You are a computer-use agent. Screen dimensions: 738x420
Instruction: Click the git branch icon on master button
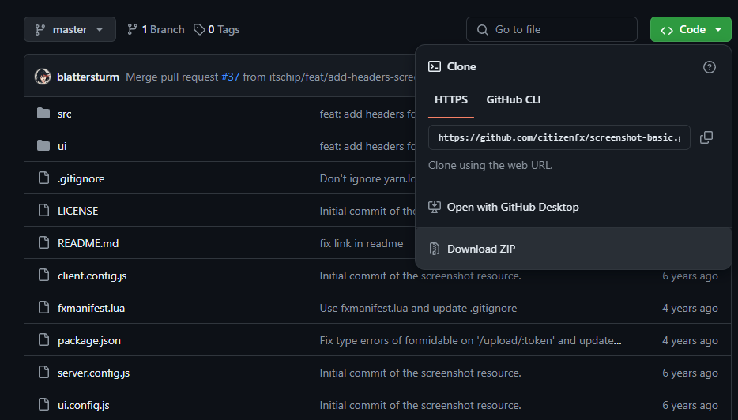coord(40,30)
